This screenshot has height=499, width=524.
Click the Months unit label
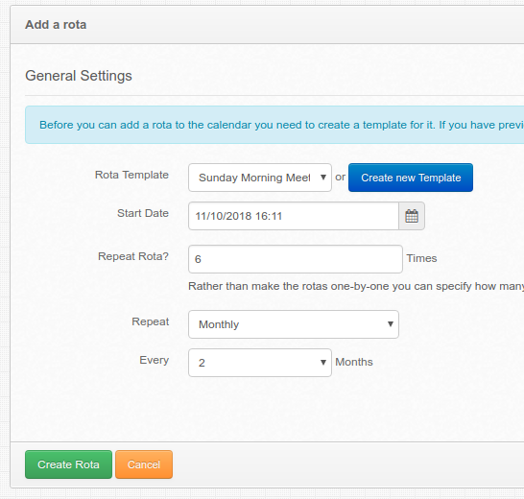point(354,362)
